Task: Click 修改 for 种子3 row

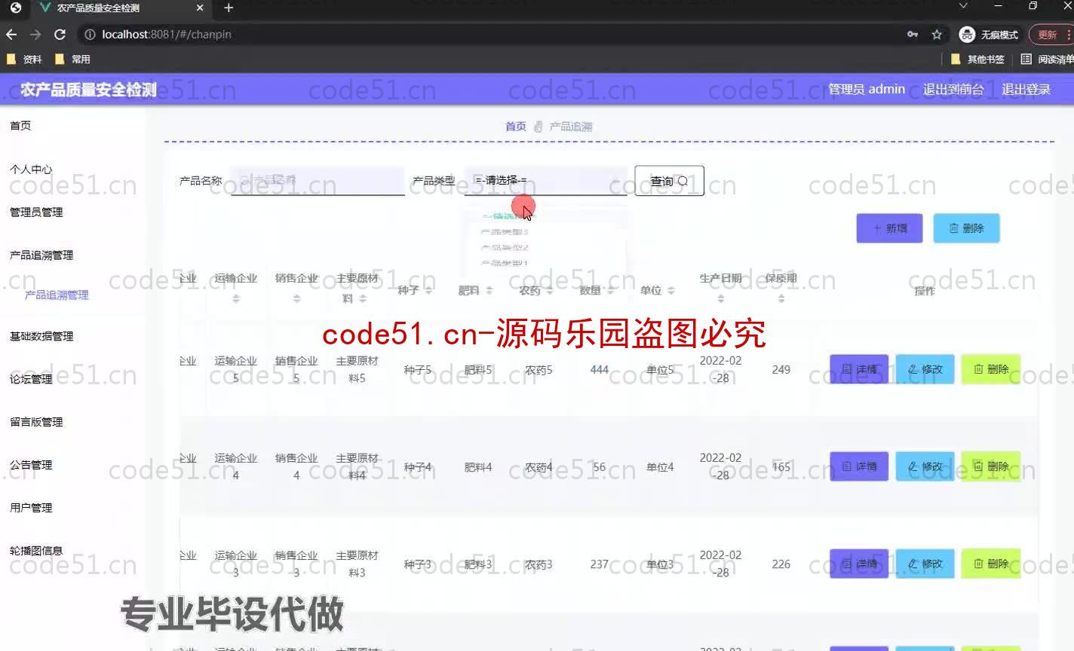Action: click(x=925, y=564)
